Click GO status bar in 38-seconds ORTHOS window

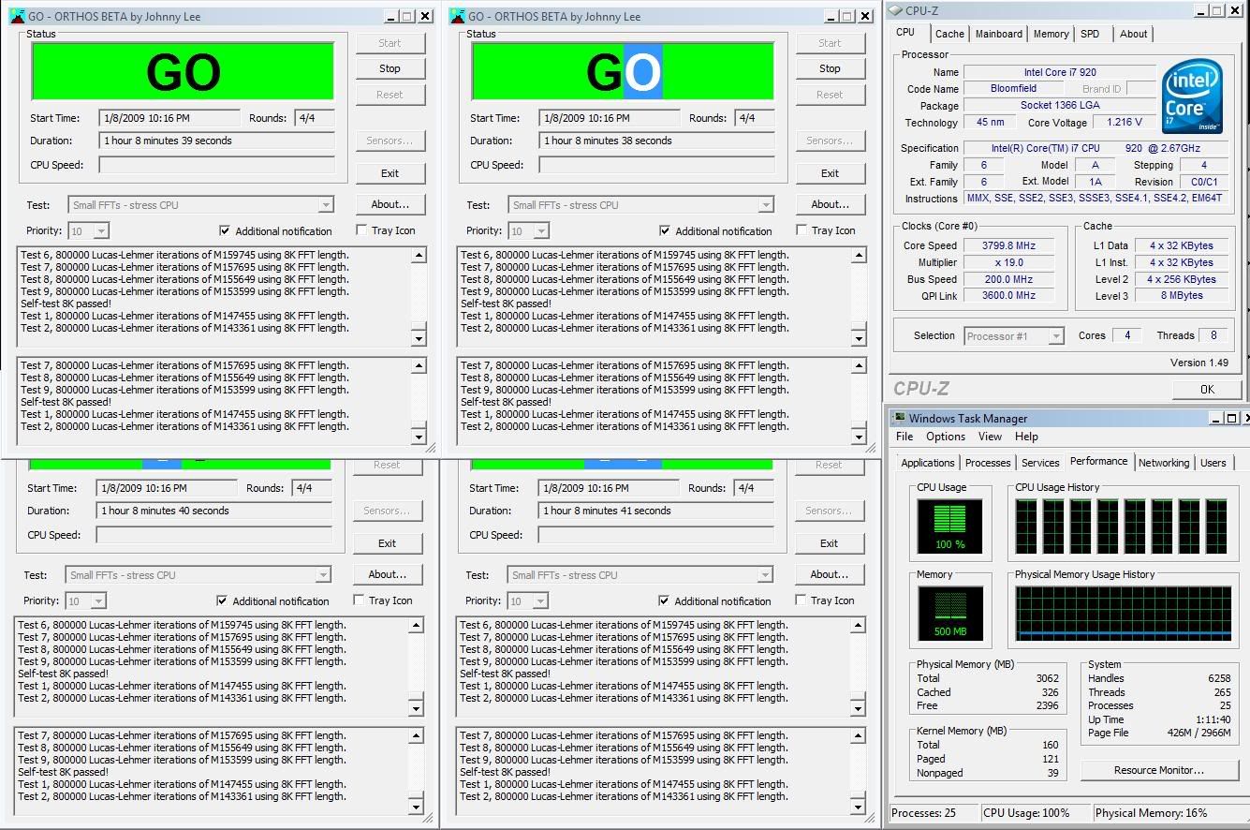pyautogui.click(x=623, y=72)
